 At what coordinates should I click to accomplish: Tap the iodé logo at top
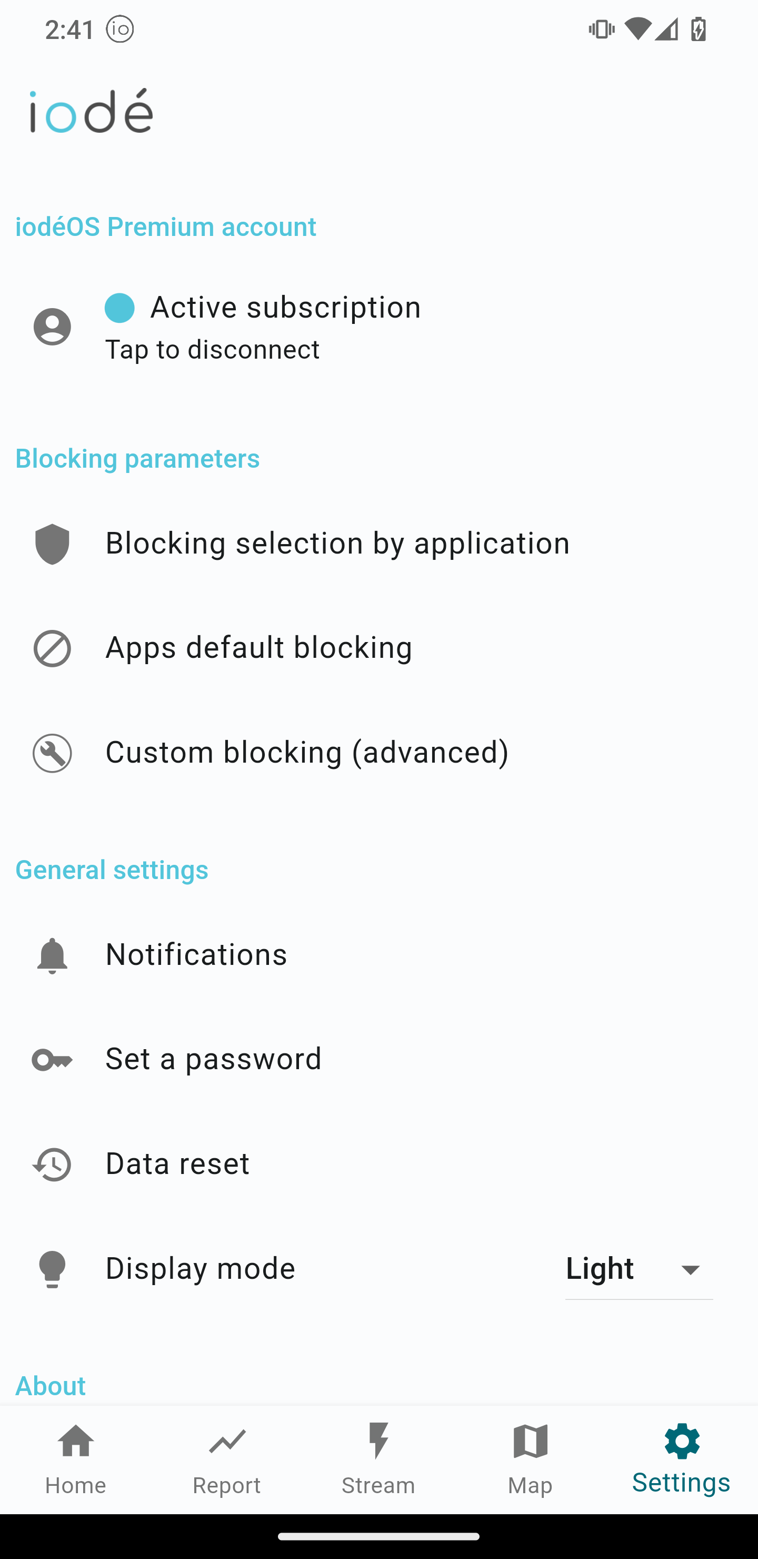coord(92,111)
